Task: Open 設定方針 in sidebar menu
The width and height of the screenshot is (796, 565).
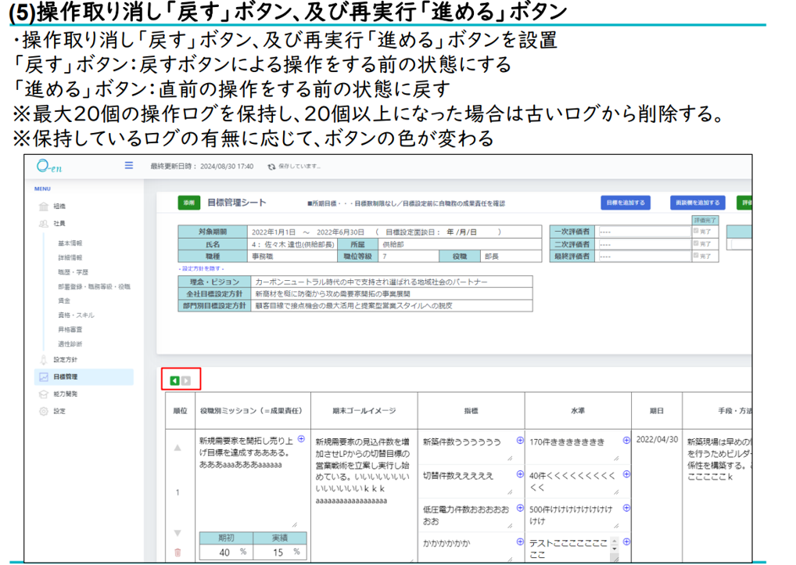Action: (x=66, y=360)
